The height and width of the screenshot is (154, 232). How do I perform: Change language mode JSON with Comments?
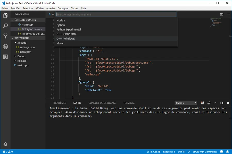point(205,152)
